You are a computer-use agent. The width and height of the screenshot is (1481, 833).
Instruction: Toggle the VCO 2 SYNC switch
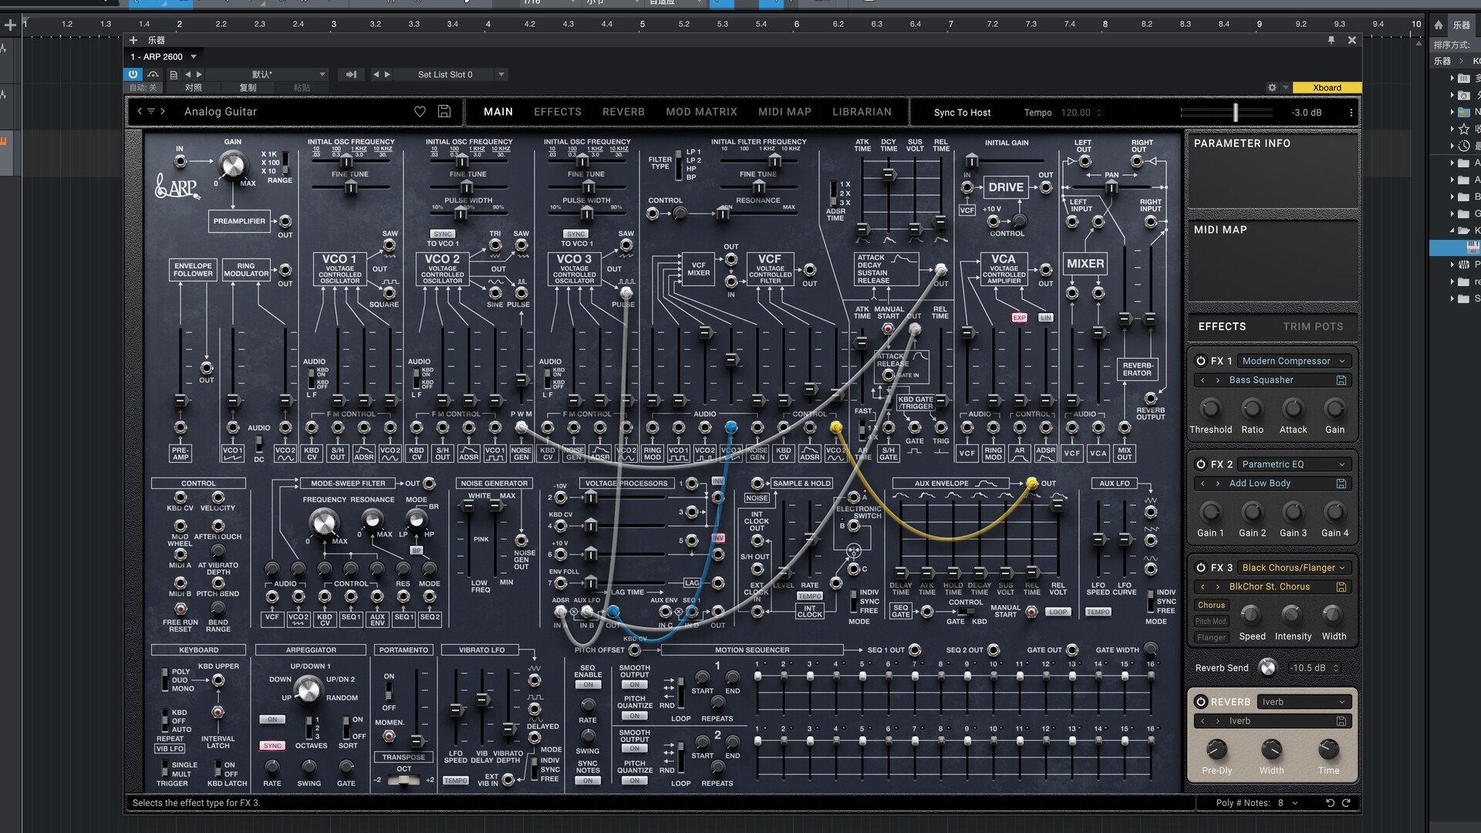443,234
